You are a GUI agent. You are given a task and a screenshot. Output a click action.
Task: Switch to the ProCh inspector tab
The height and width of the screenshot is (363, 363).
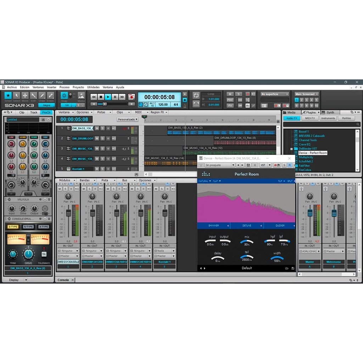click(46, 112)
